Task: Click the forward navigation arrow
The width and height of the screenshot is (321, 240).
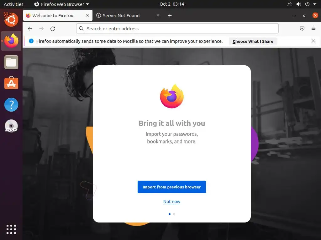Action: [x=41, y=28]
